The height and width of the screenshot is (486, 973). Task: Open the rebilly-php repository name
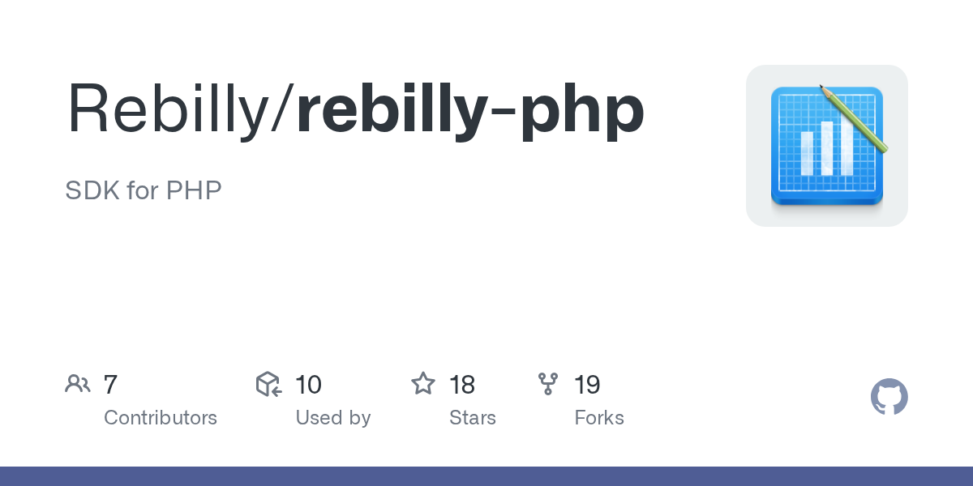(470, 109)
